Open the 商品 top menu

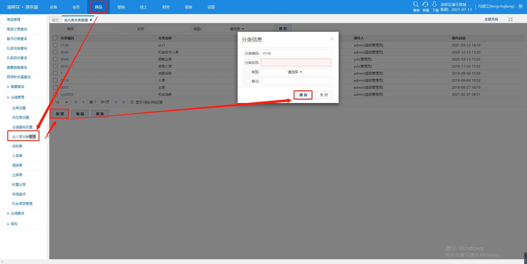(99, 7)
